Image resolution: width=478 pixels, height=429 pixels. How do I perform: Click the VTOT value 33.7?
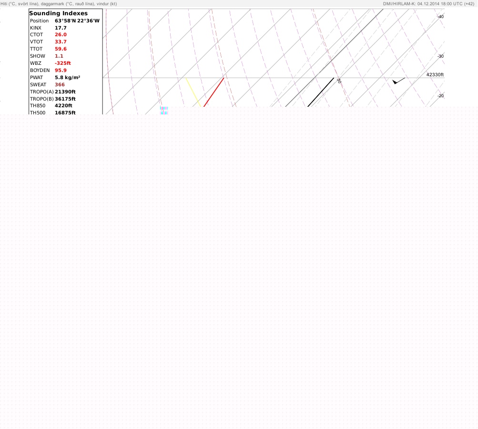coord(61,42)
